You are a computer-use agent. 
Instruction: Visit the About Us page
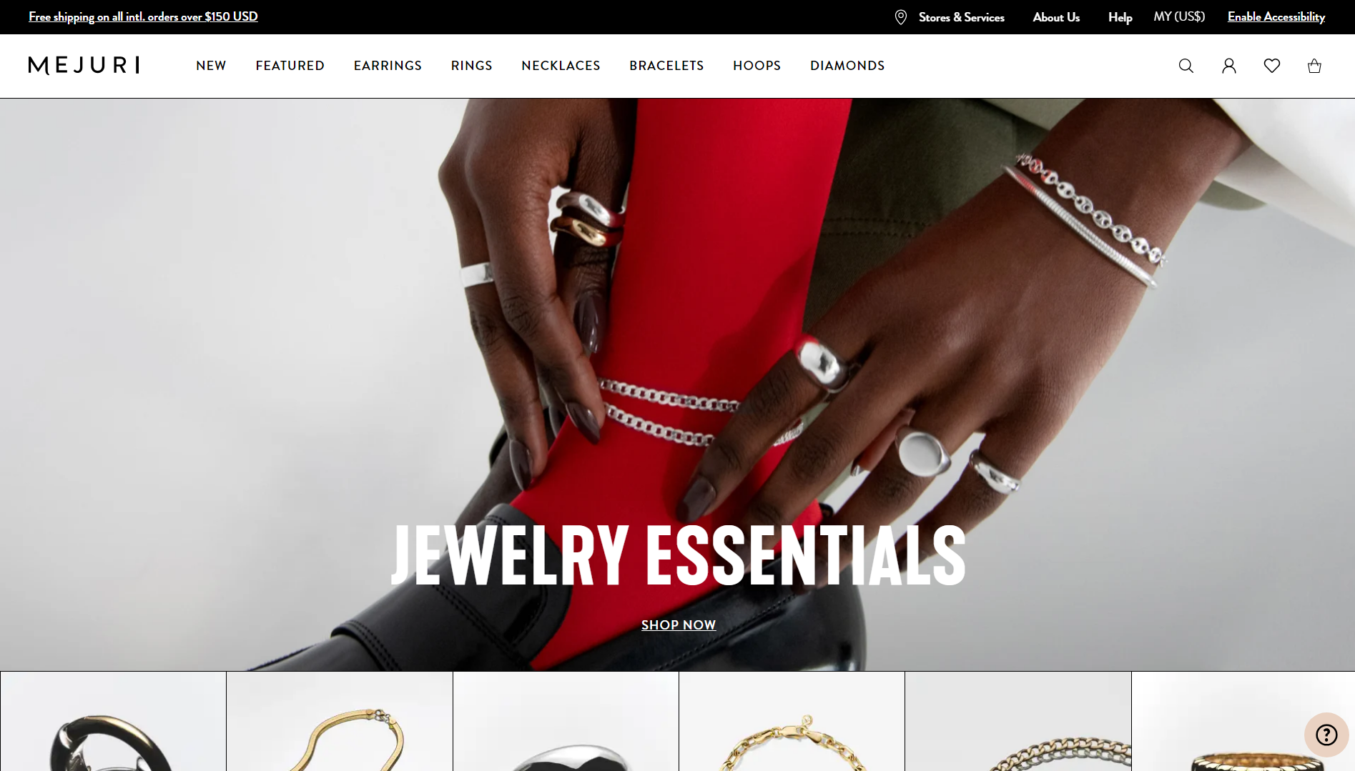1056,17
